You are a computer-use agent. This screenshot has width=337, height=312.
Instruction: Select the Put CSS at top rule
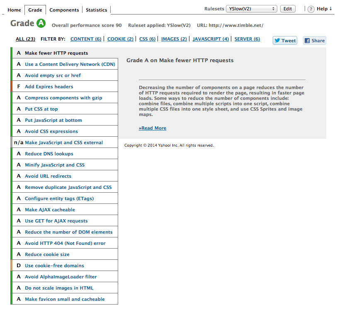[65, 109]
